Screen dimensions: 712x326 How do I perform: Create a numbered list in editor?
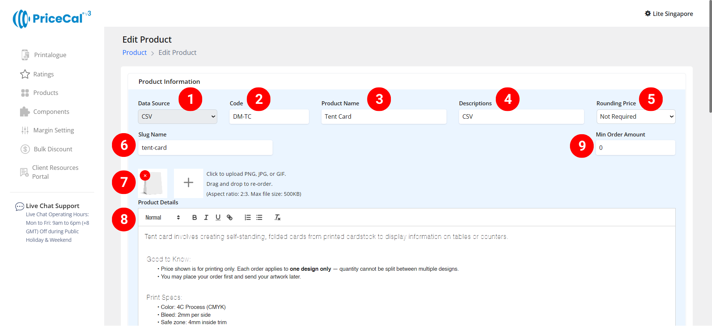pos(248,218)
